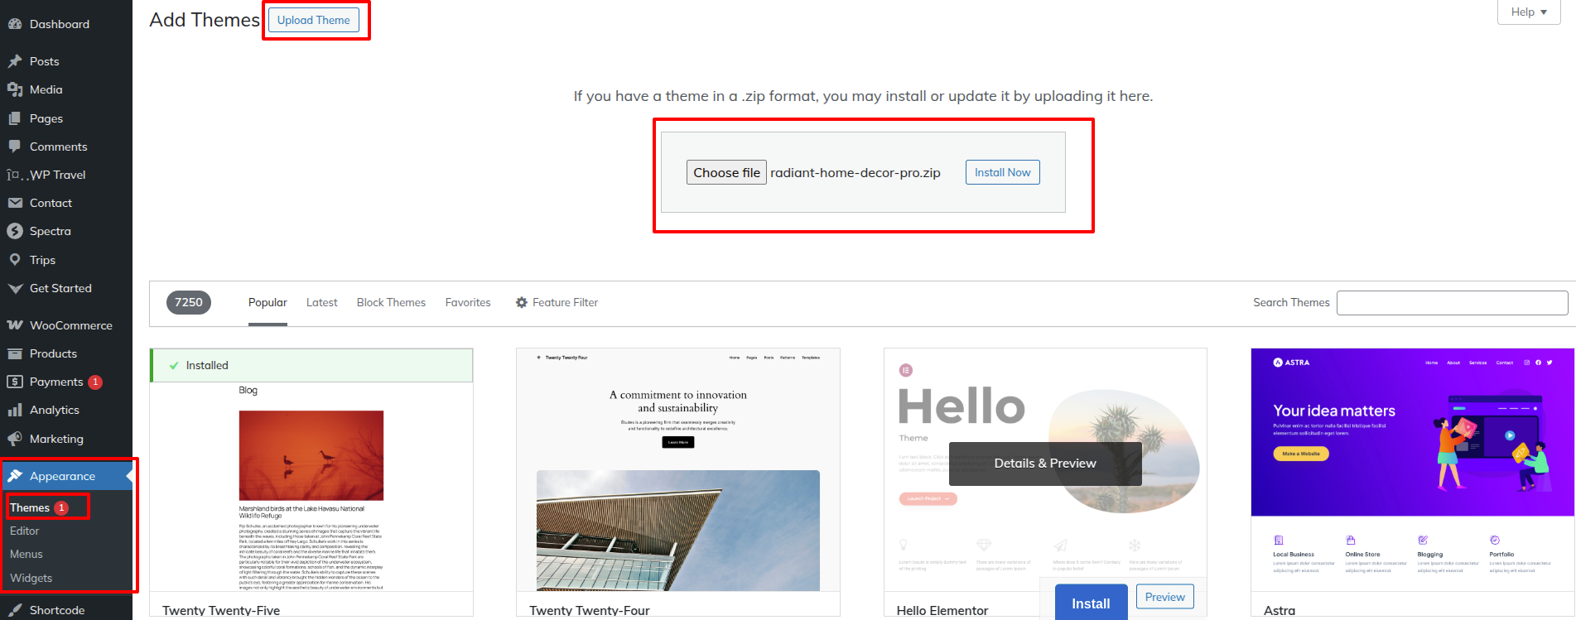This screenshot has height=620, width=1576.
Task: Click the 7250 theme count badge
Action: [189, 303]
